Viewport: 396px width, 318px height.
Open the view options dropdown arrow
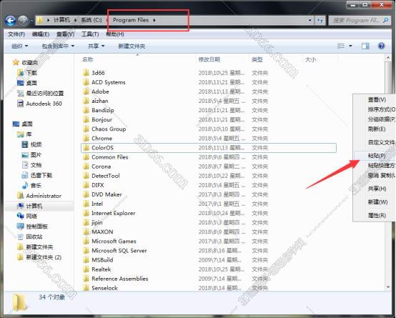click(x=350, y=46)
